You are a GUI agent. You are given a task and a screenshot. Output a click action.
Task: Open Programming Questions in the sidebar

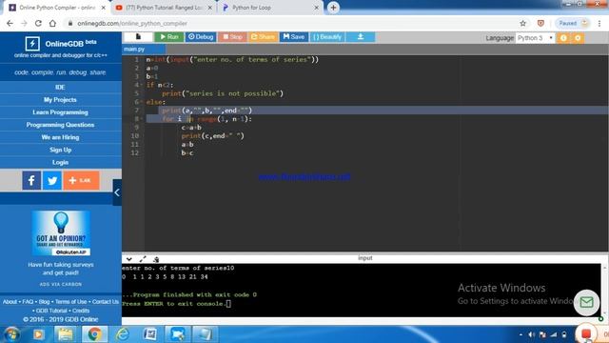pos(60,125)
